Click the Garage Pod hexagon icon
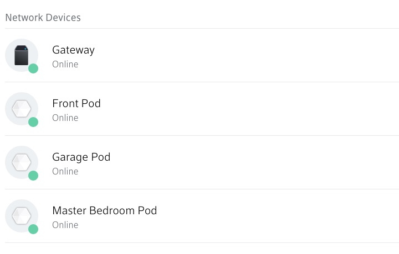 [21, 162]
